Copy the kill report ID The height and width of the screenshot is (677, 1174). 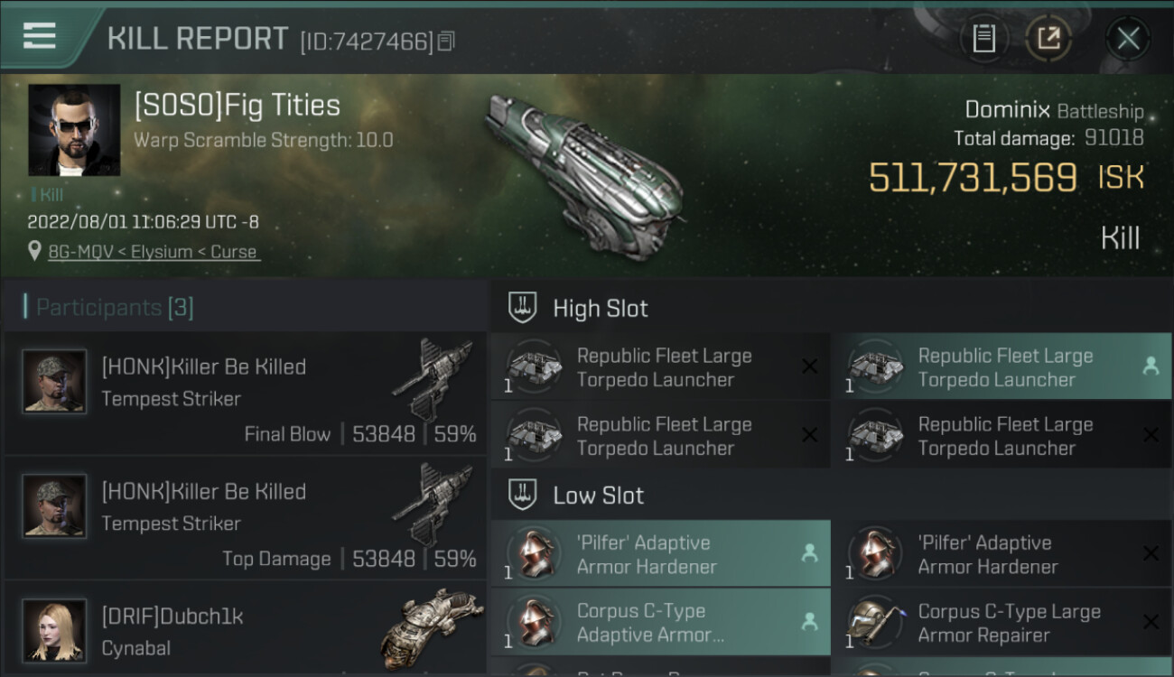445,41
